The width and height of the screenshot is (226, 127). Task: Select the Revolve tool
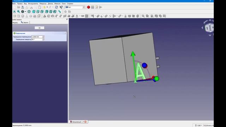pos(49,16)
